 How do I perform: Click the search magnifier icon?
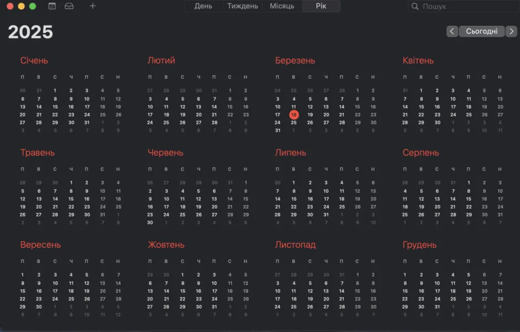(415, 6)
